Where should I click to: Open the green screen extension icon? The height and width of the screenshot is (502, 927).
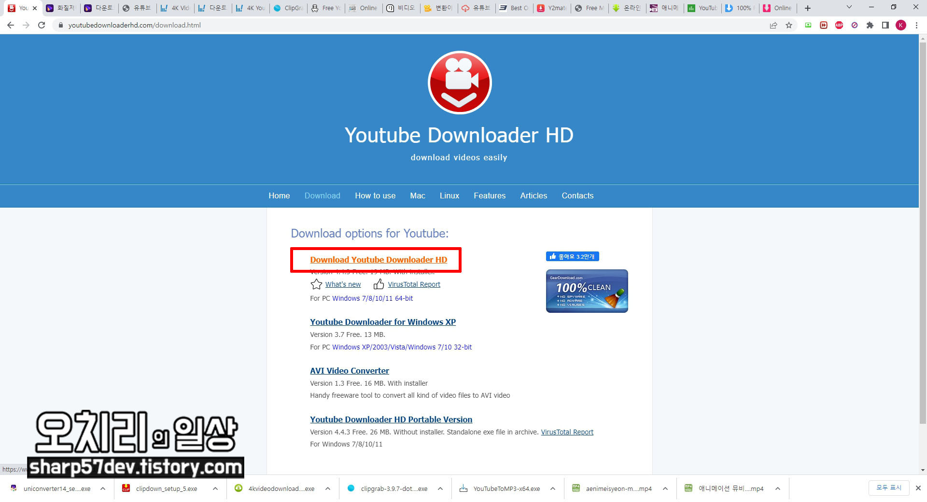pos(808,25)
